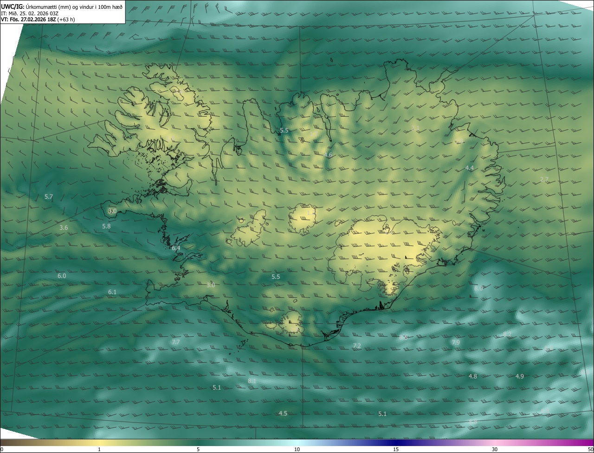This screenshot has height=453, width=594.
Task: Click the 8.0 value off the southeast coast
Action: point(478,288)
